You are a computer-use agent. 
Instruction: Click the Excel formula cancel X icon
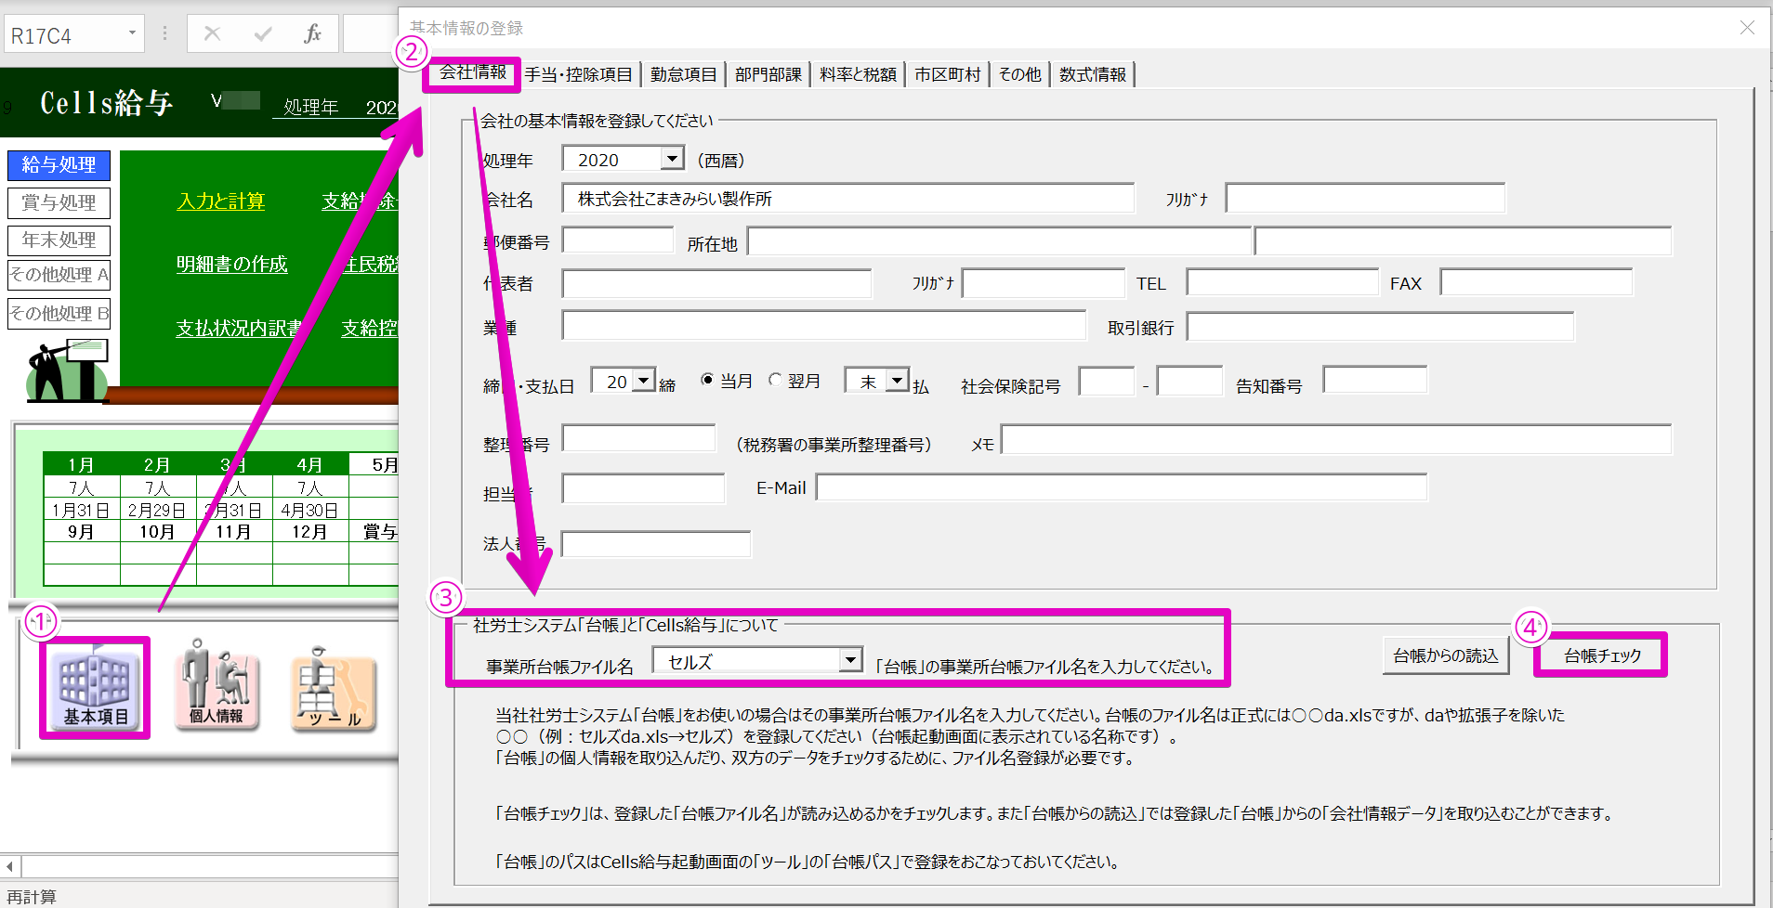212,34
